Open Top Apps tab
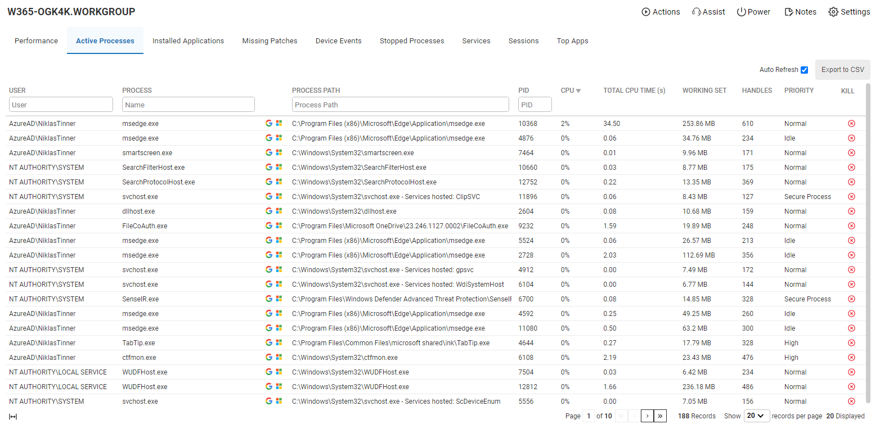This screenshot has height=433, width=871. (x=572, y=40)
